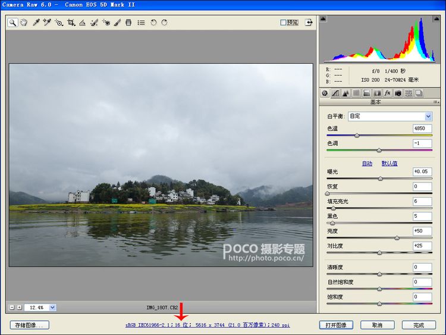446x335 pixels.
Task: Click the 饱和度 saturation slider handle
Action: click(379, 303)
